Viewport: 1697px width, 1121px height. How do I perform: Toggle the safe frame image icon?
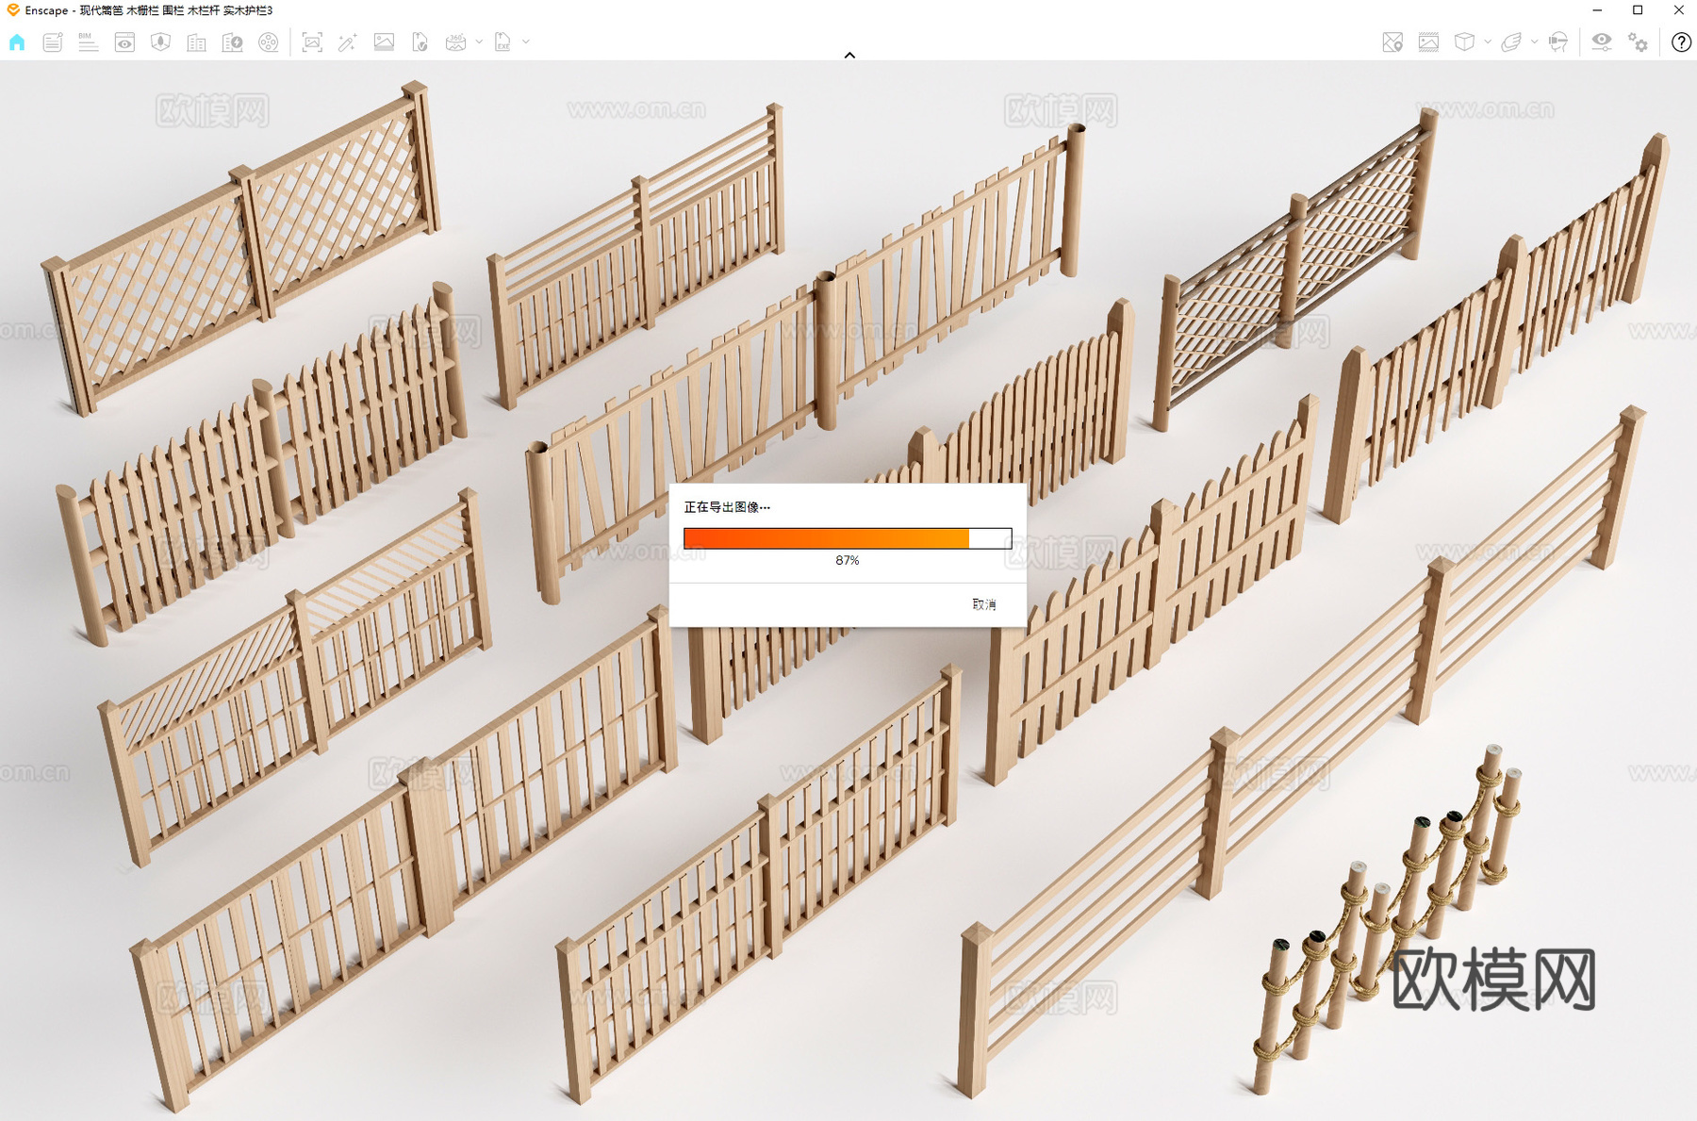click(x=1428, y=42)
